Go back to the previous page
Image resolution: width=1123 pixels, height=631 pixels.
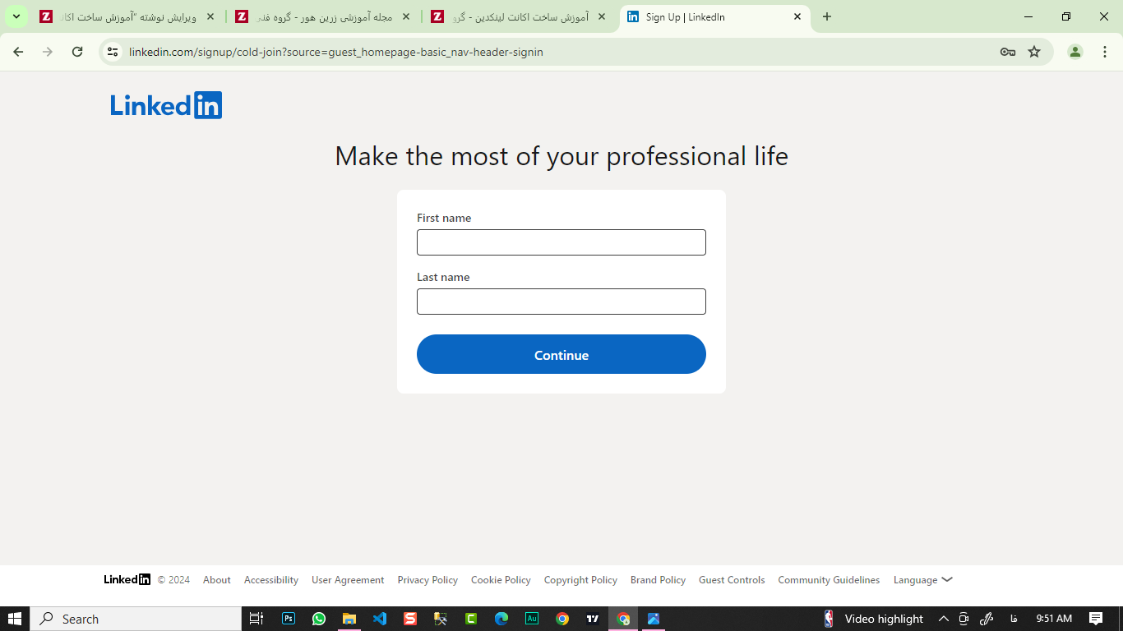(x=18, y=52)
